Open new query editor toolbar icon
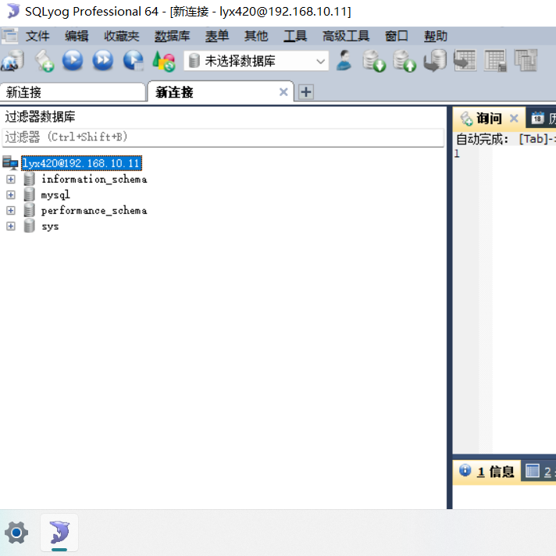 (x=45, y=61)
